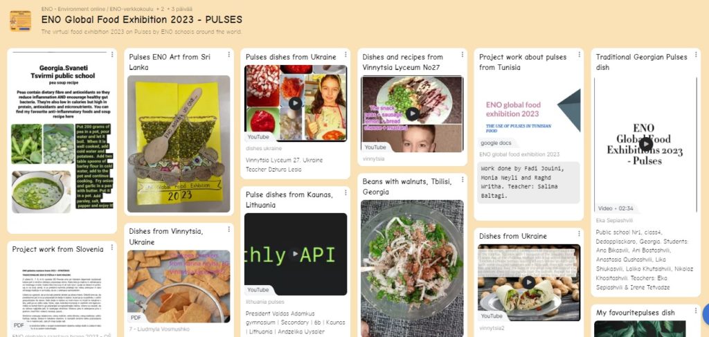The width and height of the screenshot is (709, 337).
Task: Open three-dot menu on Dishes from Vinnytsia post
Action: pos(228,229)
